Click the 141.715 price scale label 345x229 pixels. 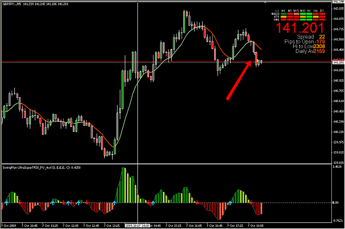[338, 29]
